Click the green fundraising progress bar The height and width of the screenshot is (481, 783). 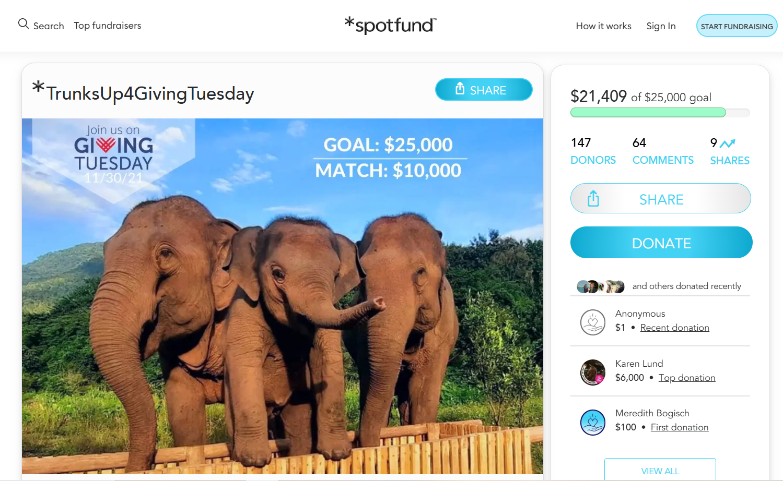tap(648, 112)
